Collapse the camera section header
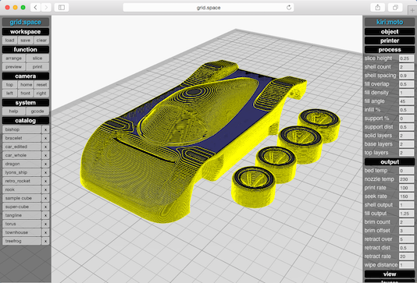The width and height of the screenshot is (417, 283). 26,76
